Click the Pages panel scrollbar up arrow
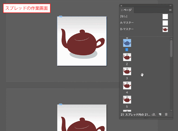This screenshot has height=131, width=178. [x=171, y=39]
